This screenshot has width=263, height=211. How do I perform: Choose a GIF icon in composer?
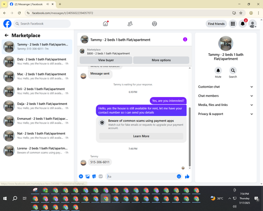(x=100, y=176)
